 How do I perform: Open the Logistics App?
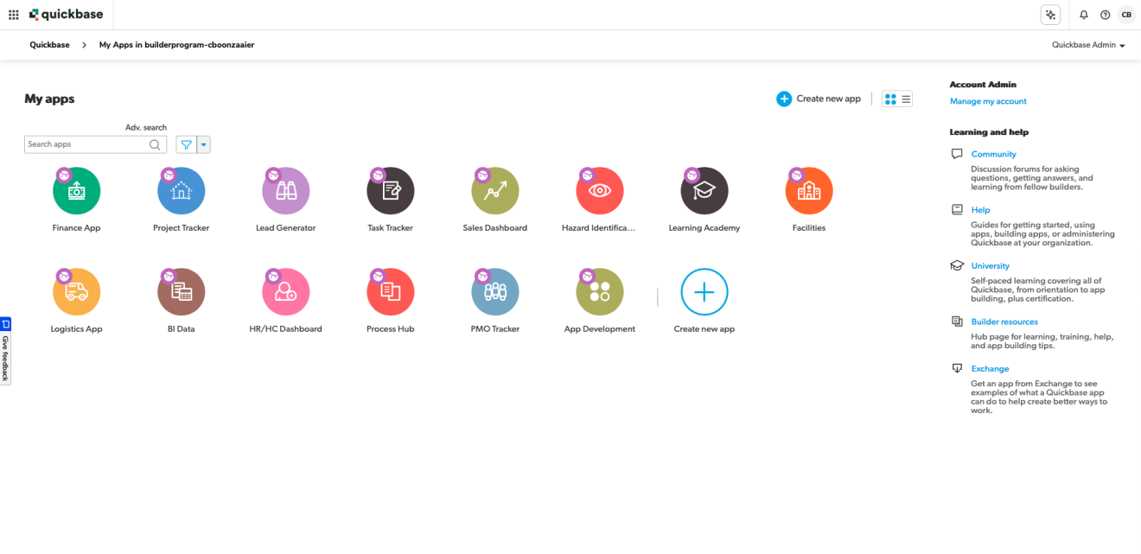coord(76,290)
